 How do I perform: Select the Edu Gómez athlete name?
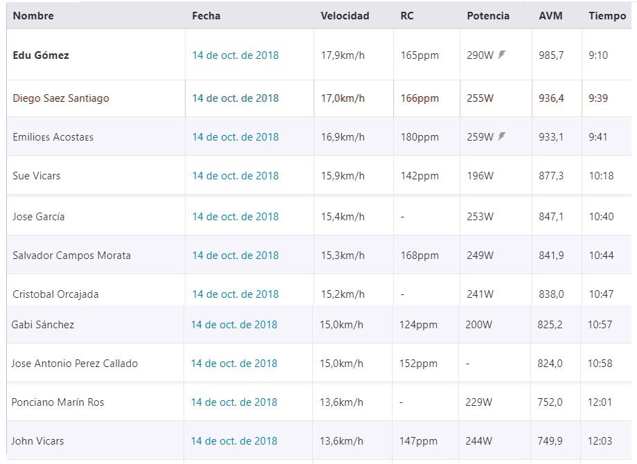coord(41,55)
